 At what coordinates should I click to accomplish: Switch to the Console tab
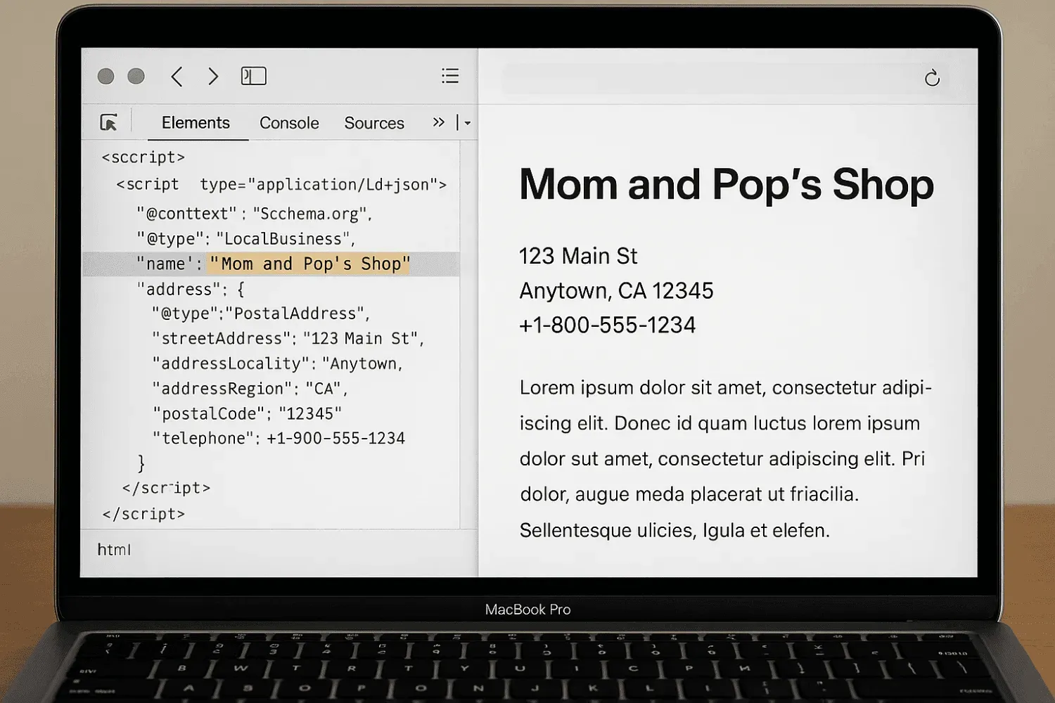tap(289, 122)
